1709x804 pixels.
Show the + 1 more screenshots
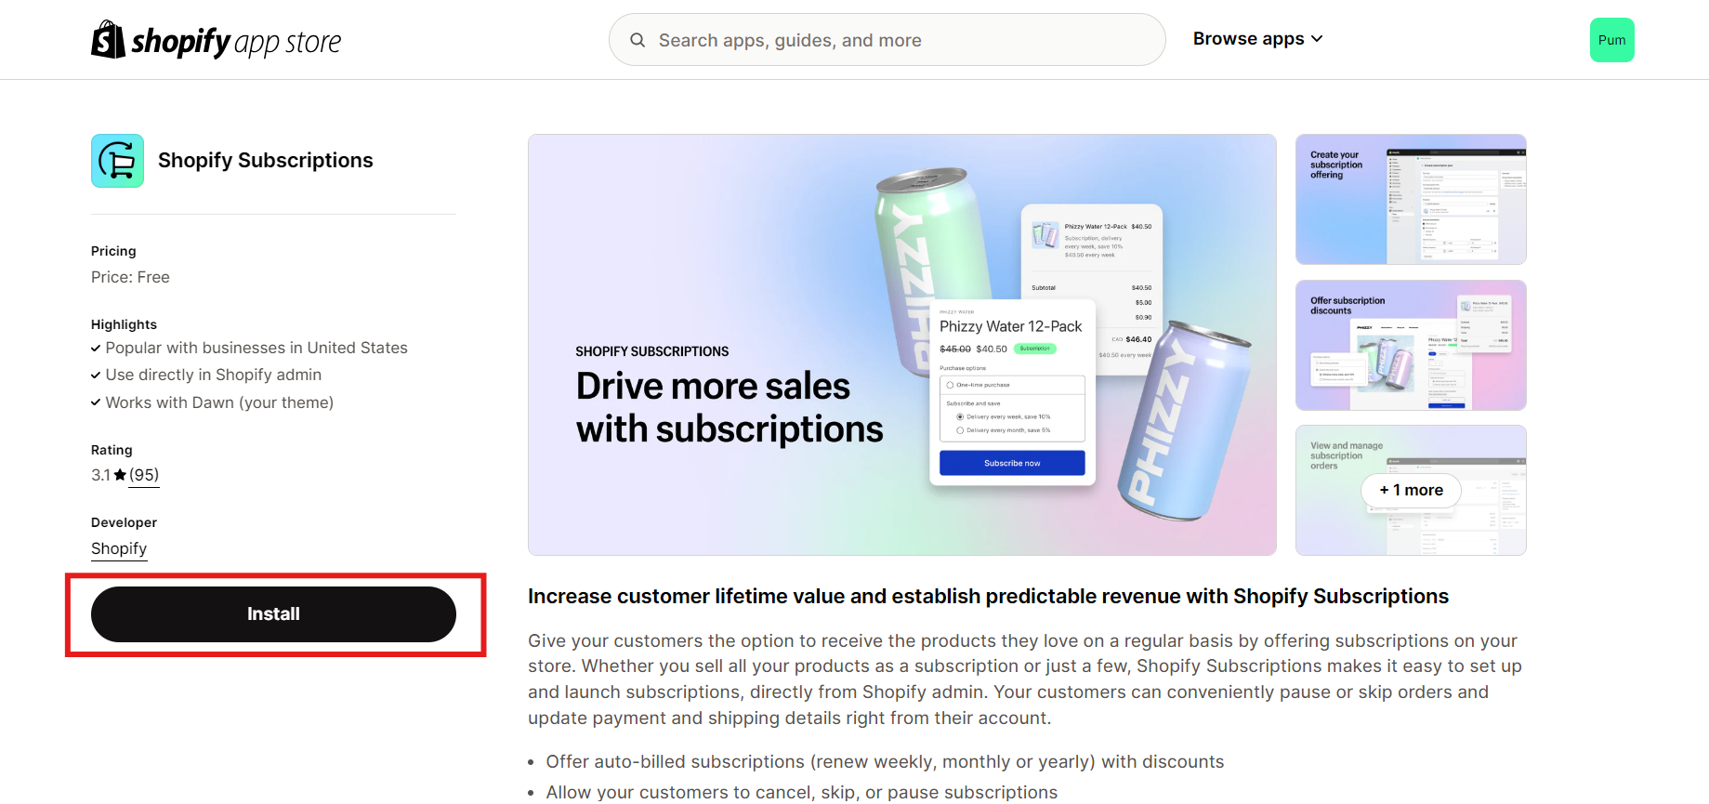[1411, 490]
